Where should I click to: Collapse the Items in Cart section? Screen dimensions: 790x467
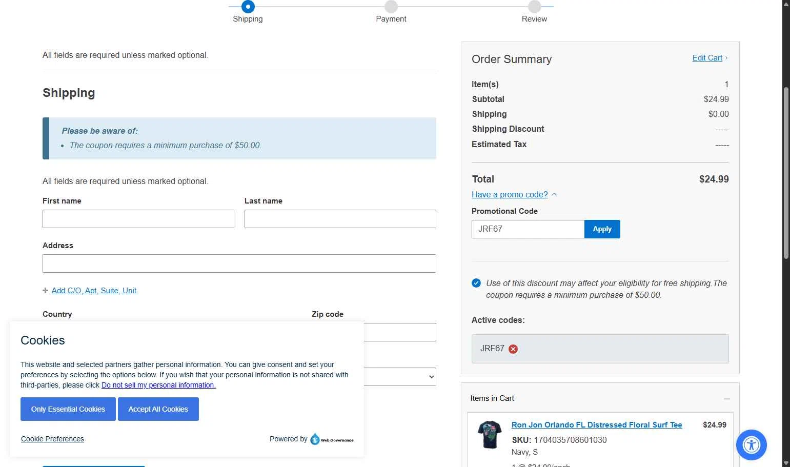tap(726, 398)
